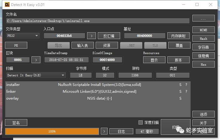Image resolution: width=220 pixels, height=140 pixels.
Task: Click the orange 100% progress bar
Action: click(52, 131)
